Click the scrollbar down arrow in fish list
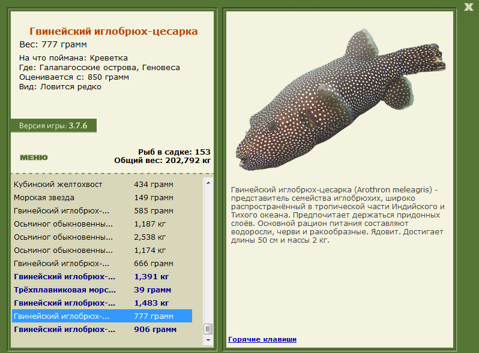 [x=208, y=340]
